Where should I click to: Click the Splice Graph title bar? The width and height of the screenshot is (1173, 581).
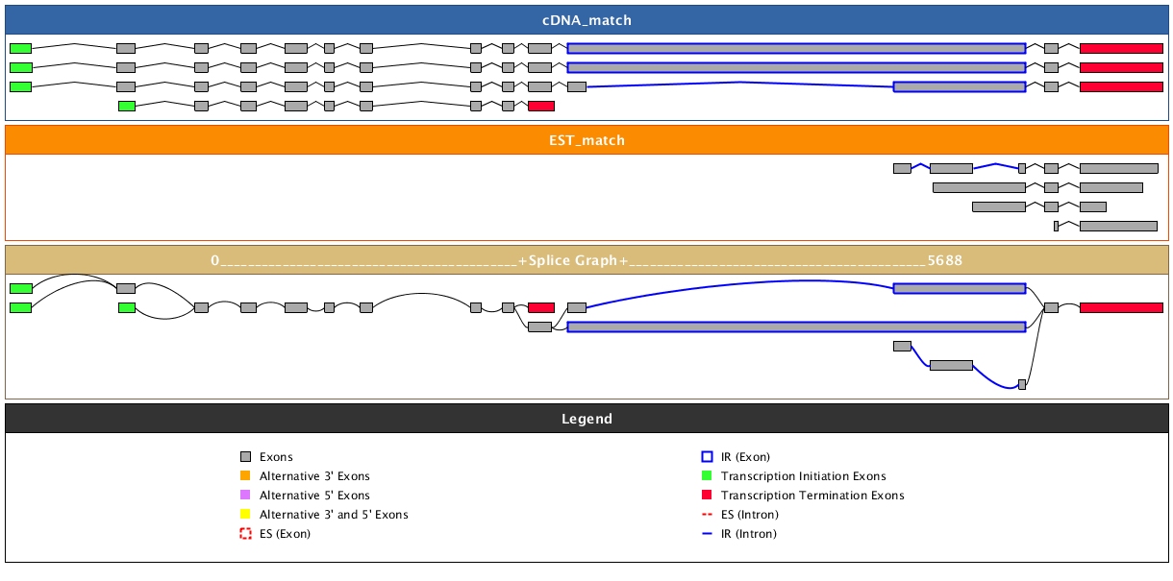pyautogui.click(x=586, y=260)
